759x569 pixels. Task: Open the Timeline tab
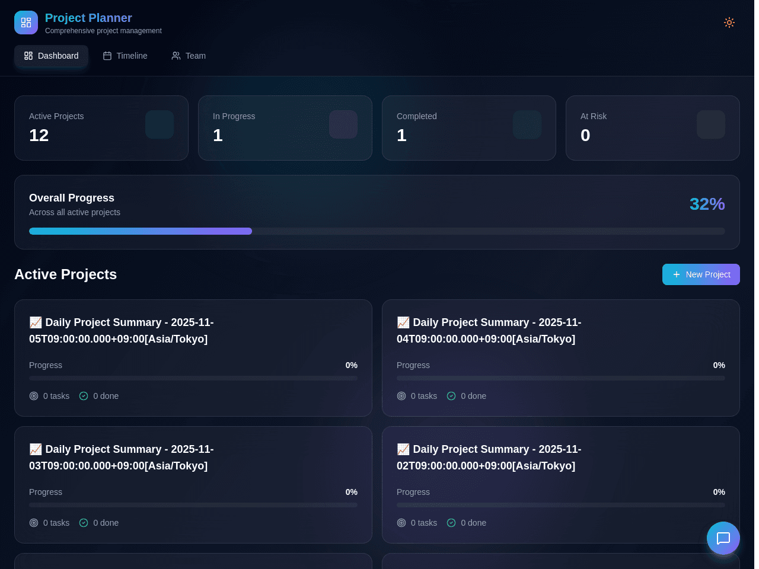pyautogui.click(x=125, y=56)
